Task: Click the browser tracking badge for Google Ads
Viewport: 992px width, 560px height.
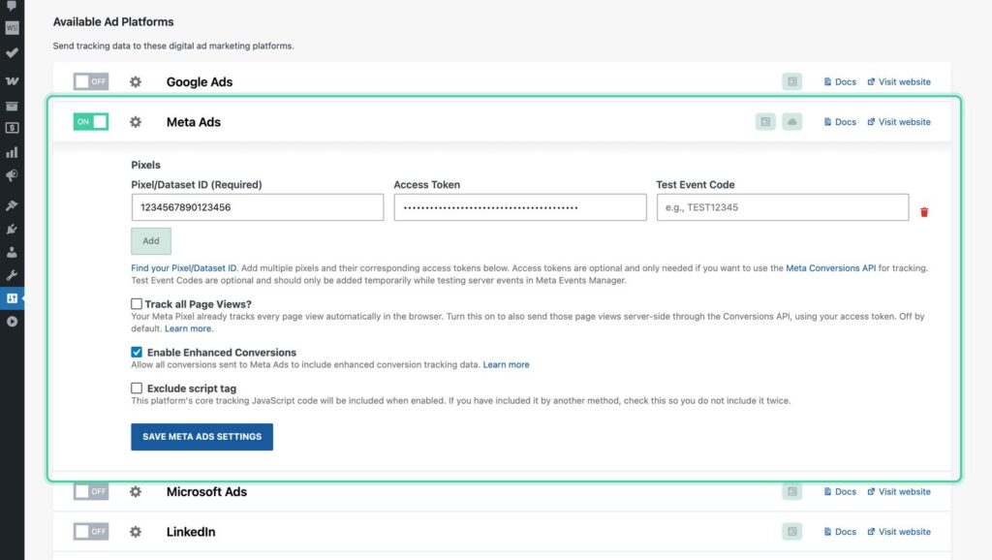Action: tap(791, 81)
